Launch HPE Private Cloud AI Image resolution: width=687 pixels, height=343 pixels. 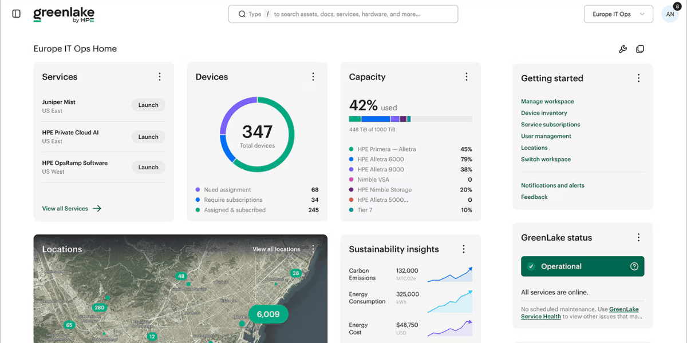[x=148, y=137]
